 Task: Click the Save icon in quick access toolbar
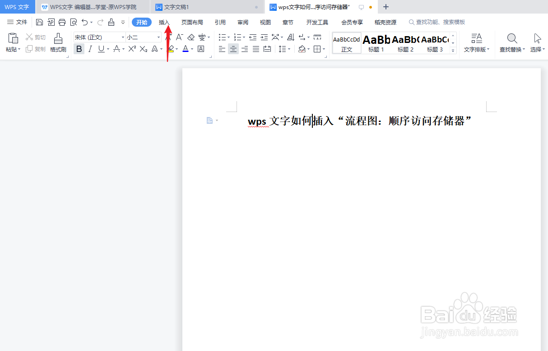pos(40,22)
